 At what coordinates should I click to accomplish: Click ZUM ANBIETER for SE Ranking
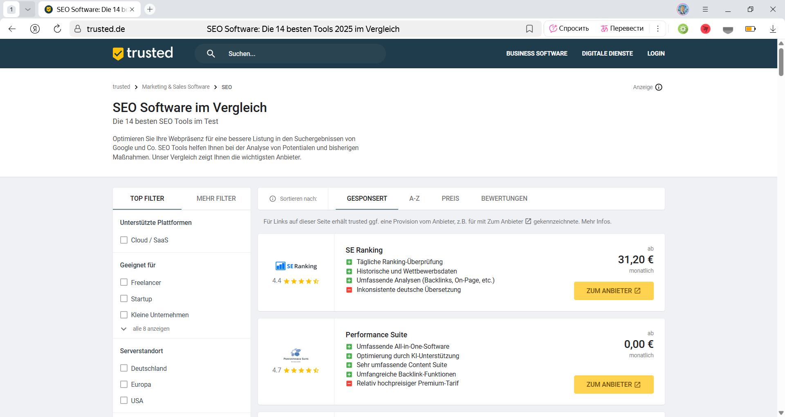pos(613,291)
